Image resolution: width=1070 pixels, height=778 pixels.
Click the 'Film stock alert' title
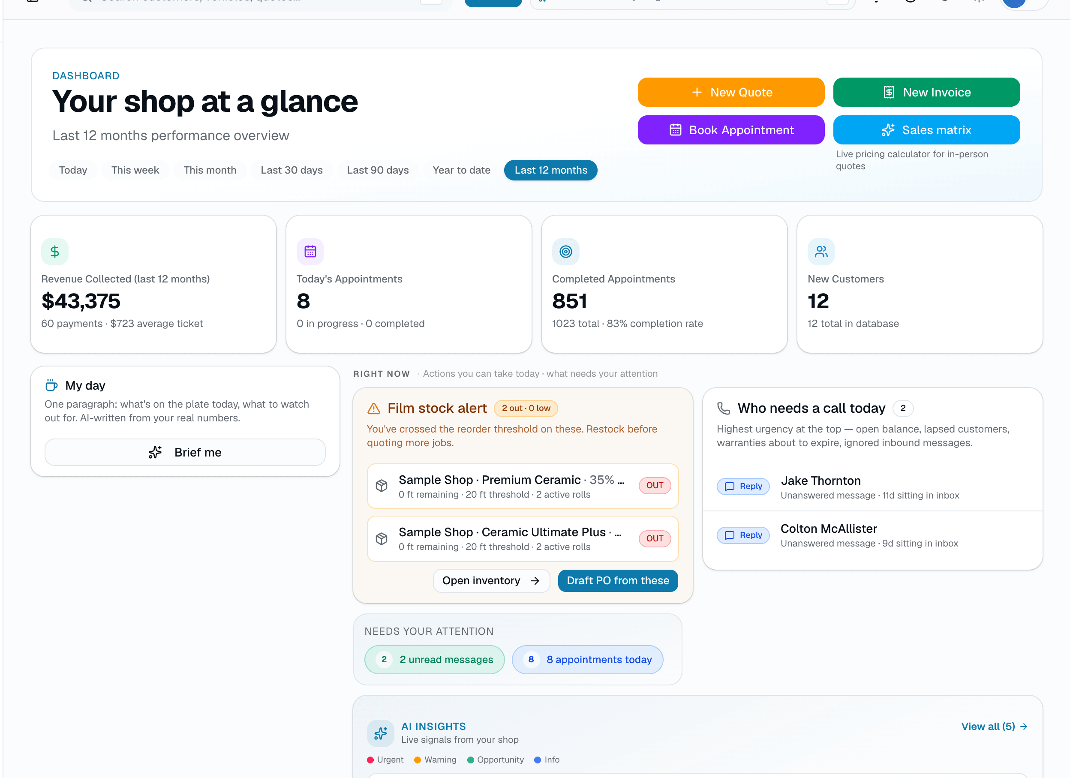(x=437, y=409)
